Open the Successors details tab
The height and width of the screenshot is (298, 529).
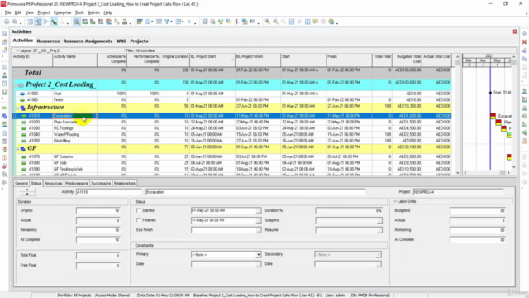(101, 183)
